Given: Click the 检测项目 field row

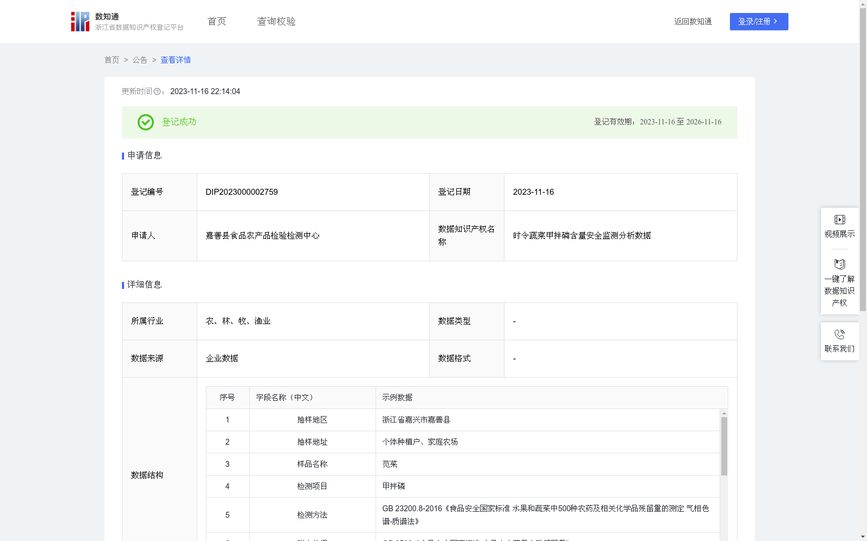Looking at the screenshot, I should click(463, 486).
